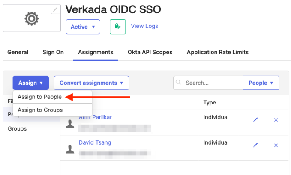Click the search magnifier icon

coord(179,83)
